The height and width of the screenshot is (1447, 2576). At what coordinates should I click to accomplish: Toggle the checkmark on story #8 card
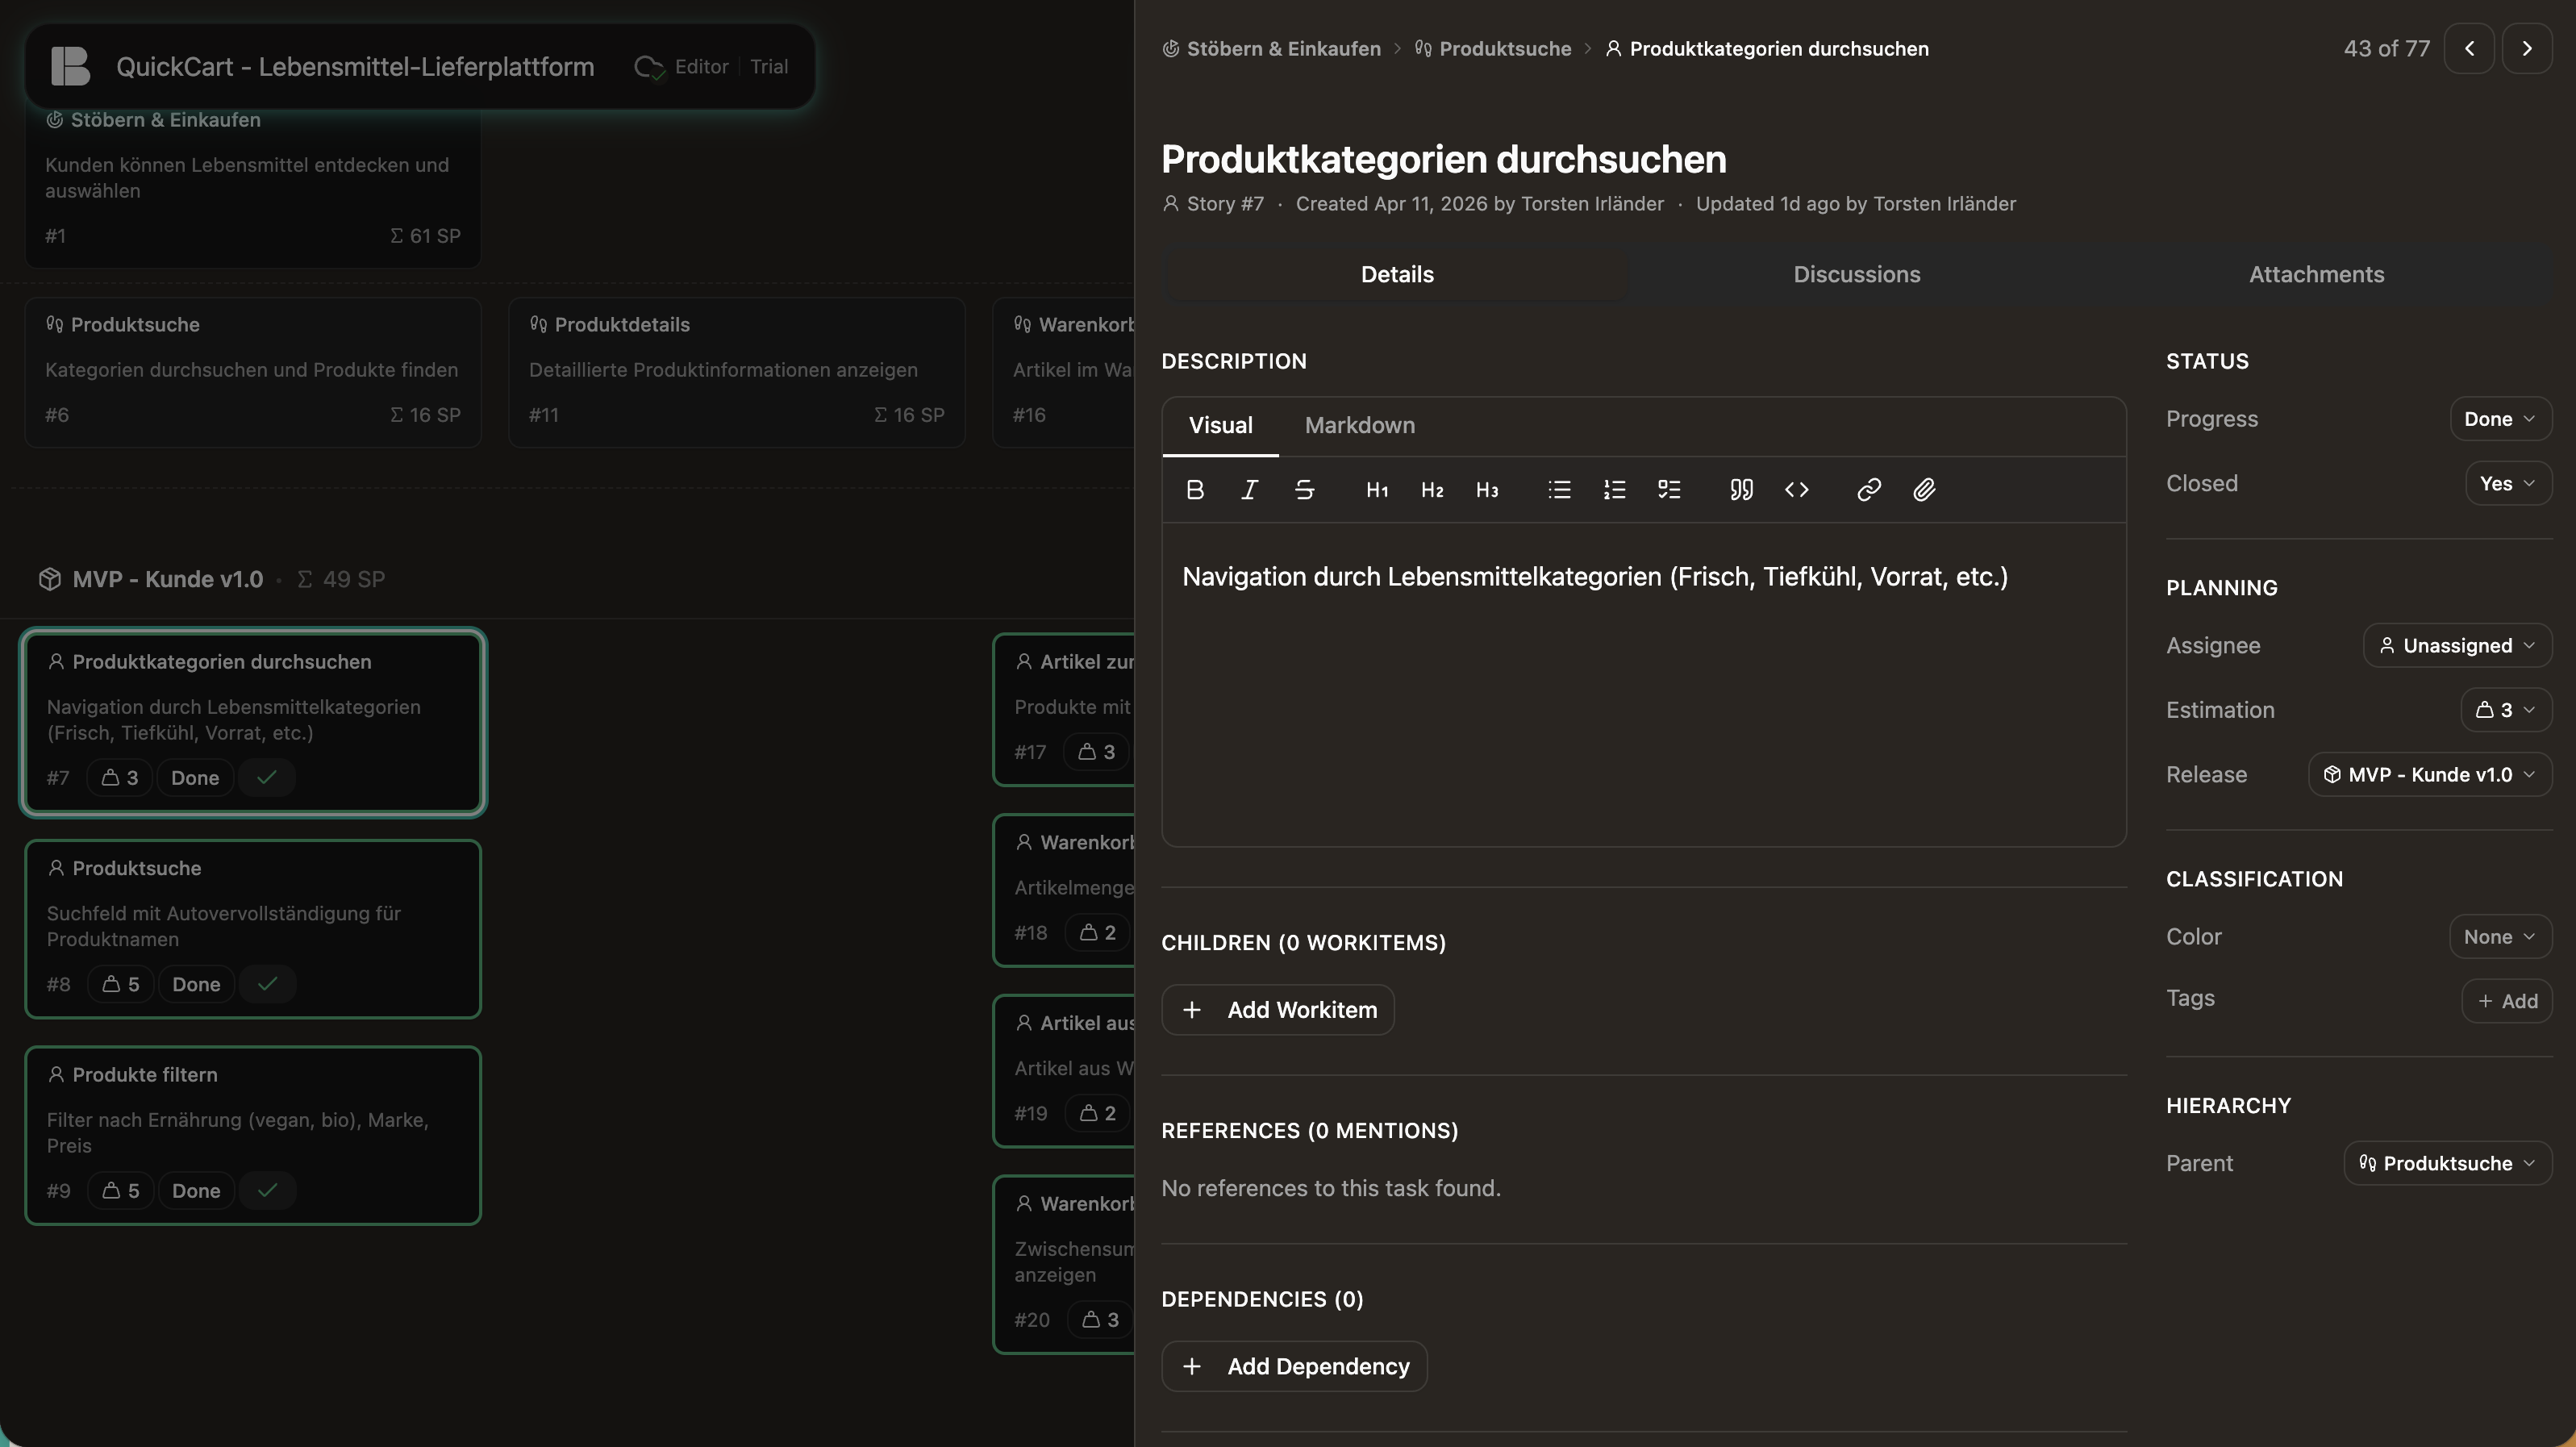pos(267,984)
